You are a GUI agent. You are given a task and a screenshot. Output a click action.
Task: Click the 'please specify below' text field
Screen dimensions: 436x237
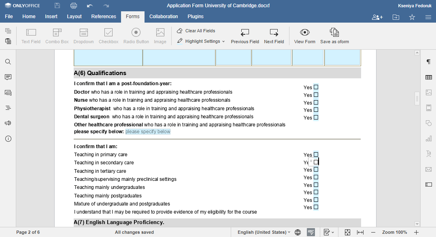[x=148, y=132]
